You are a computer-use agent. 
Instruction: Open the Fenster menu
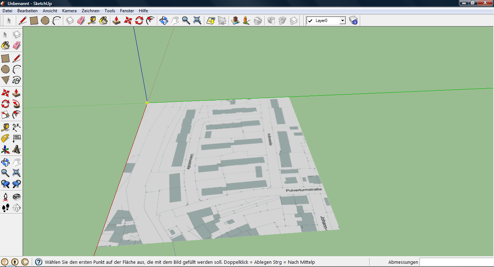127,10
